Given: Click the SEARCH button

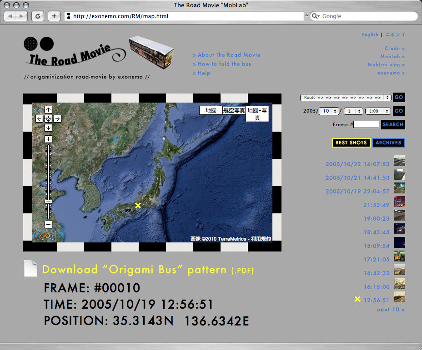Looking at the screenshot, I should (x=393, y=124).
